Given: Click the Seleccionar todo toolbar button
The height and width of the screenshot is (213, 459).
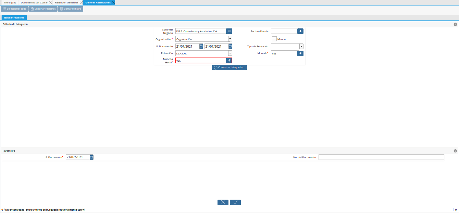Looking at the screenshot, I should pos(14,9).
